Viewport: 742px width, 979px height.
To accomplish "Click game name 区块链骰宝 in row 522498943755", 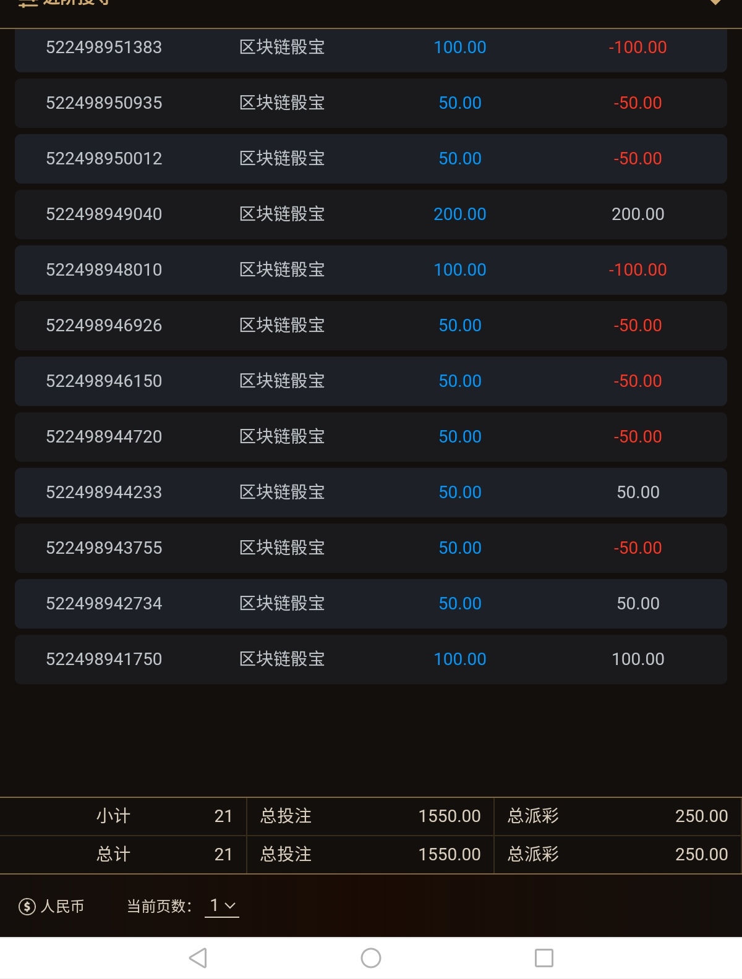I will click(x=282, y=548).
